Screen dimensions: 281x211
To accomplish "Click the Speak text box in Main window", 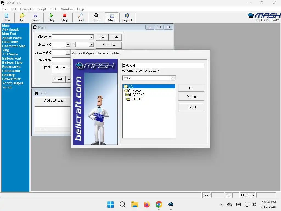I will pyautogui.click(x=61, y=69).
